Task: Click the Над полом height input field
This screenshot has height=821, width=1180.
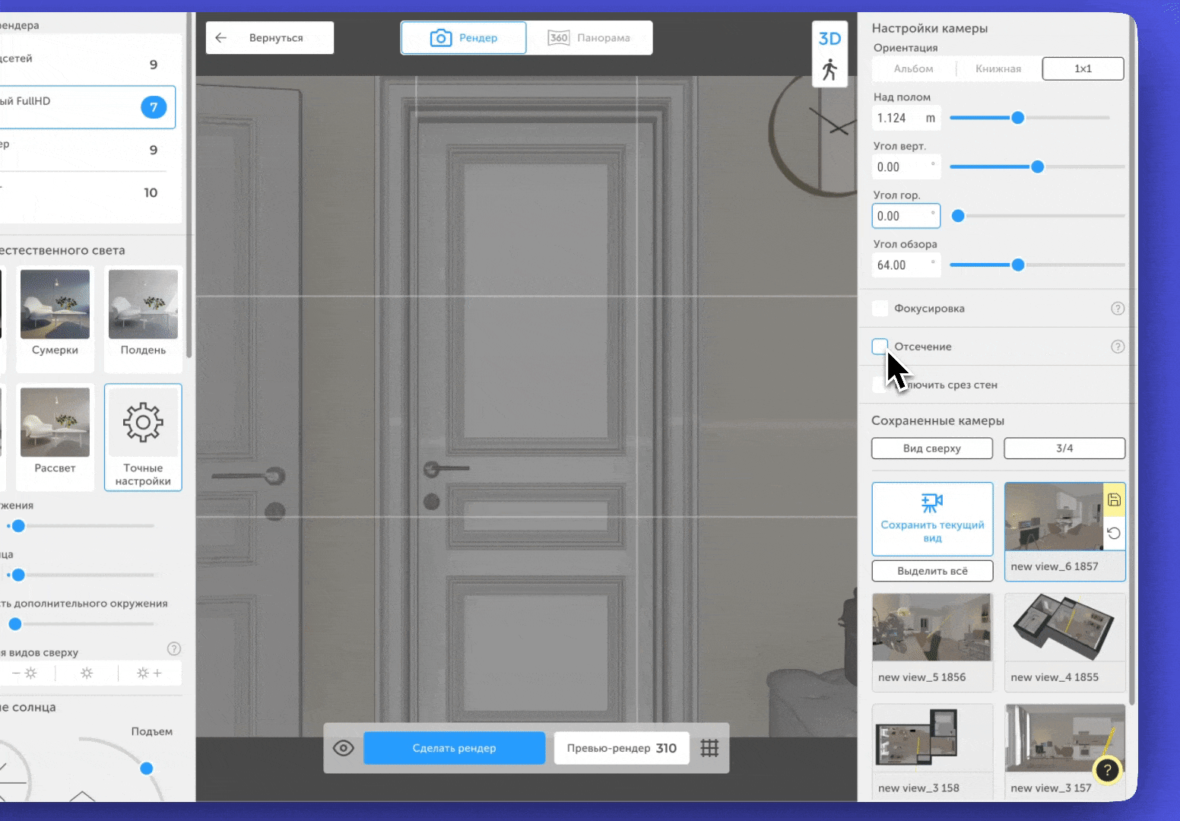Action: (897, 118)
